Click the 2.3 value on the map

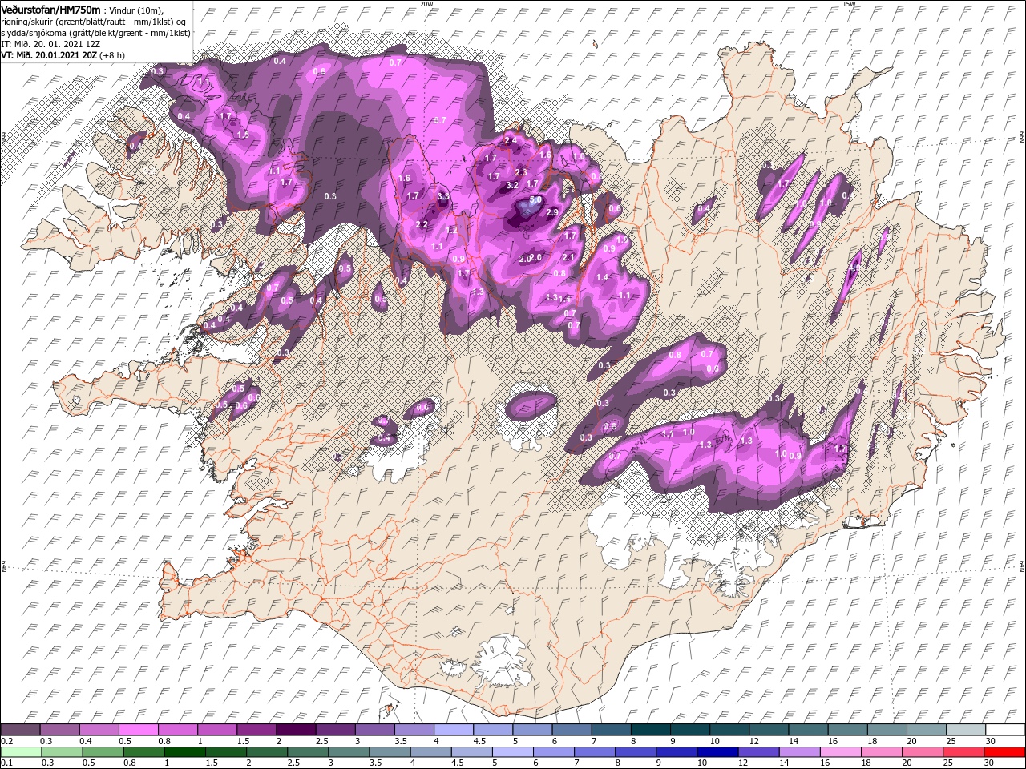pos(521,172)
